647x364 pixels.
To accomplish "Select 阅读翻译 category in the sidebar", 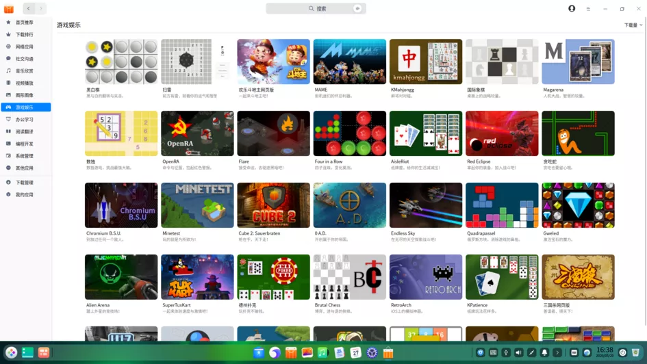I will click(25, 131).
